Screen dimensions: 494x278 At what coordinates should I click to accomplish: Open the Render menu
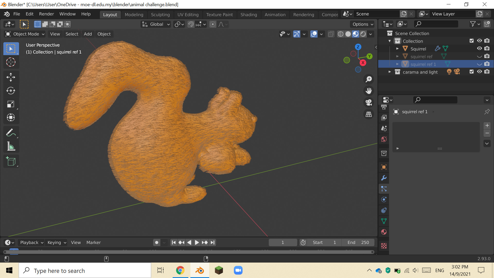tap(46, 14)
